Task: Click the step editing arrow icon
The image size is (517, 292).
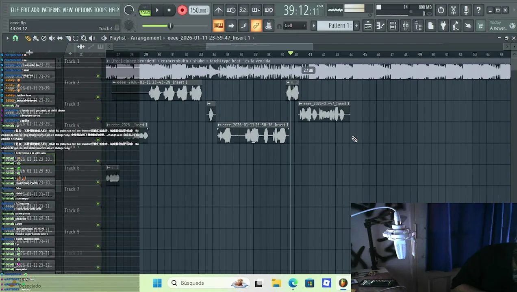Action: (231, 26)
